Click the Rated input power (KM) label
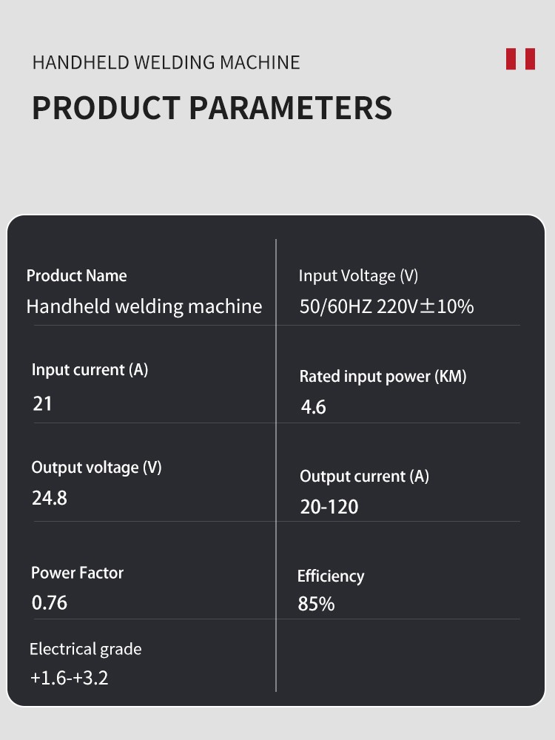Viewport: 555px width, 740px height. pos(383,377)
